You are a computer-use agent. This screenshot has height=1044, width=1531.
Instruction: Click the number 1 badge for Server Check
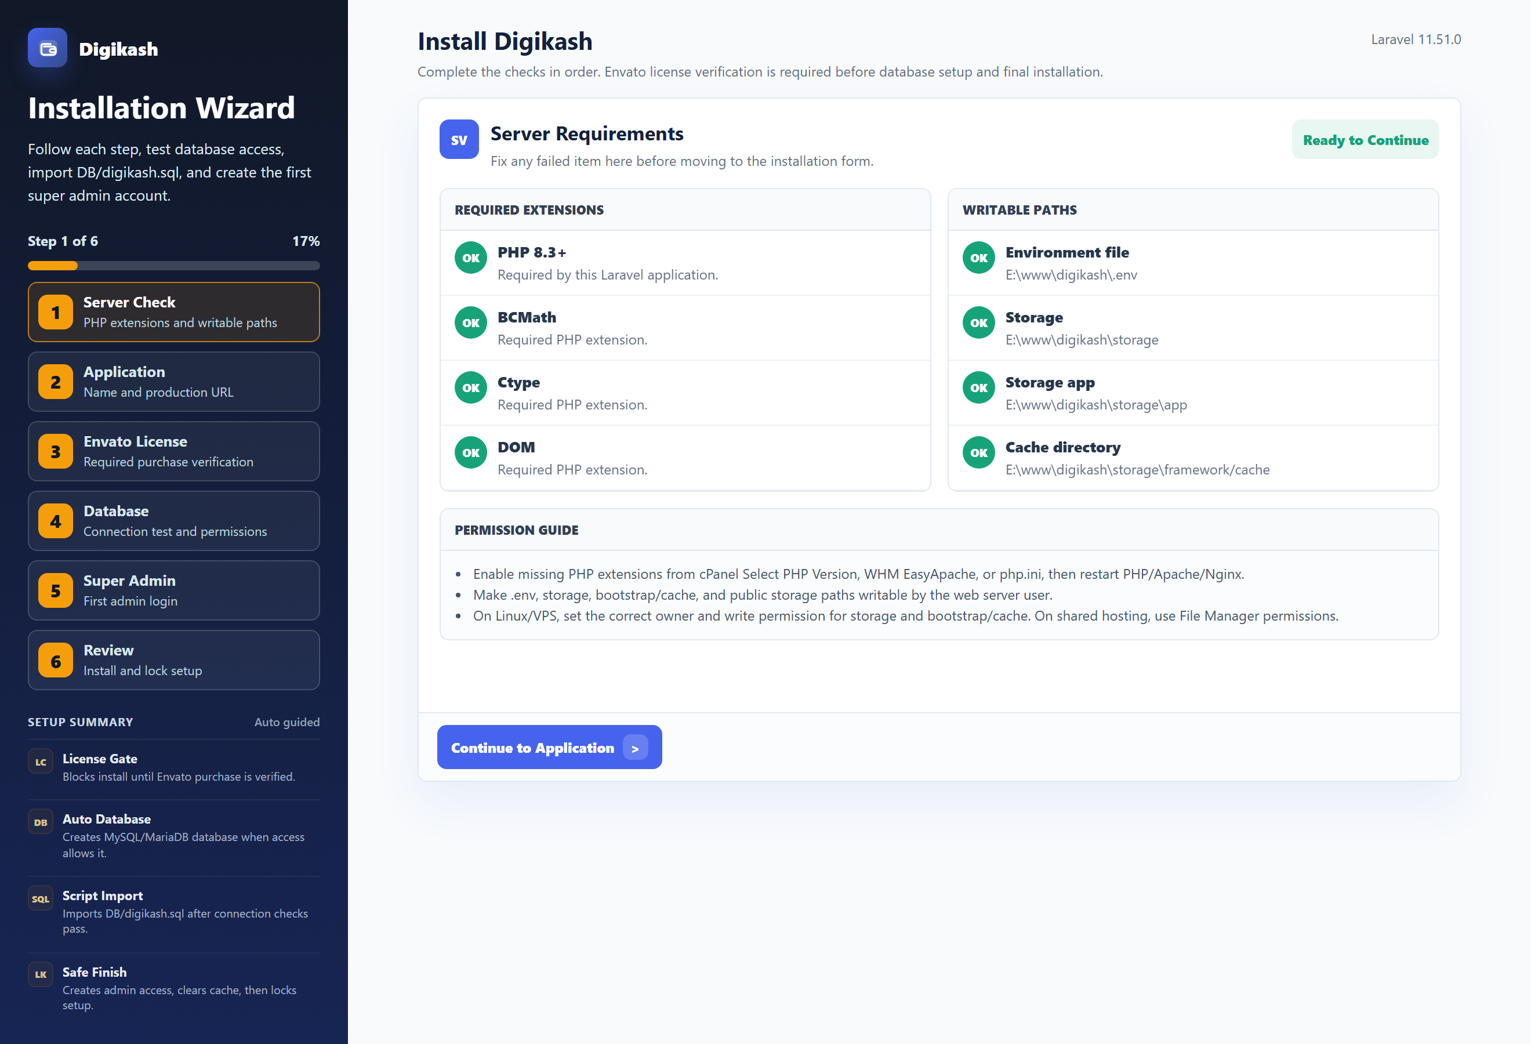(x=55, y=312)
